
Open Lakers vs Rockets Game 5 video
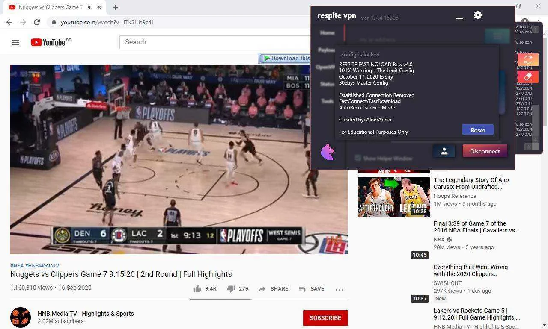pos(477,314)
